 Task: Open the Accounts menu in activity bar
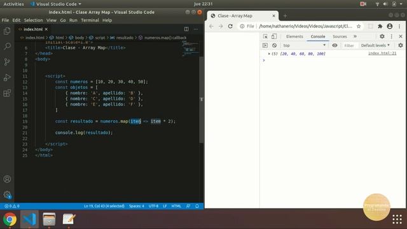pos(7,179)
